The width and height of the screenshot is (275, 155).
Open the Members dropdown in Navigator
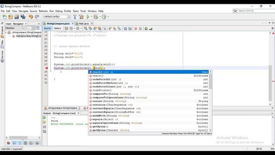coord(15,28)
